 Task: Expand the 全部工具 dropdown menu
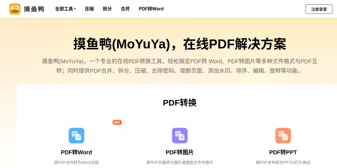tap(65, 9)
